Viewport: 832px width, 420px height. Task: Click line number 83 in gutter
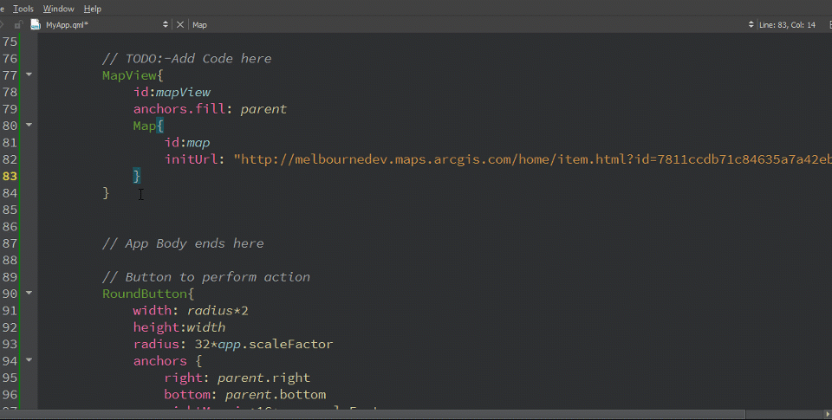(x=10, y=176)
